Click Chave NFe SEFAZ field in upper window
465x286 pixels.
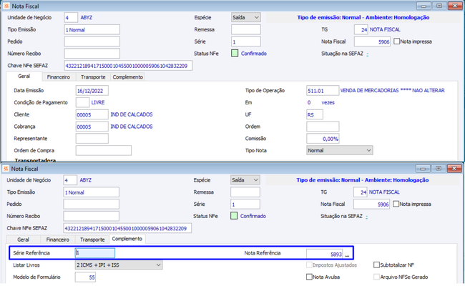click(x=128, y=66)
